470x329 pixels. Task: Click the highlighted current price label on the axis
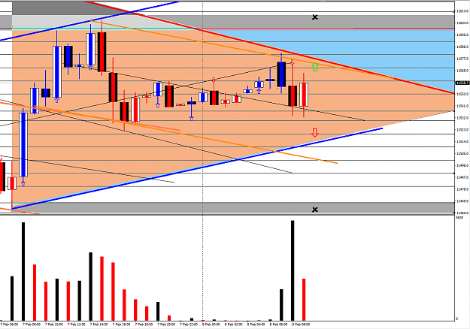tap(462, 83)
